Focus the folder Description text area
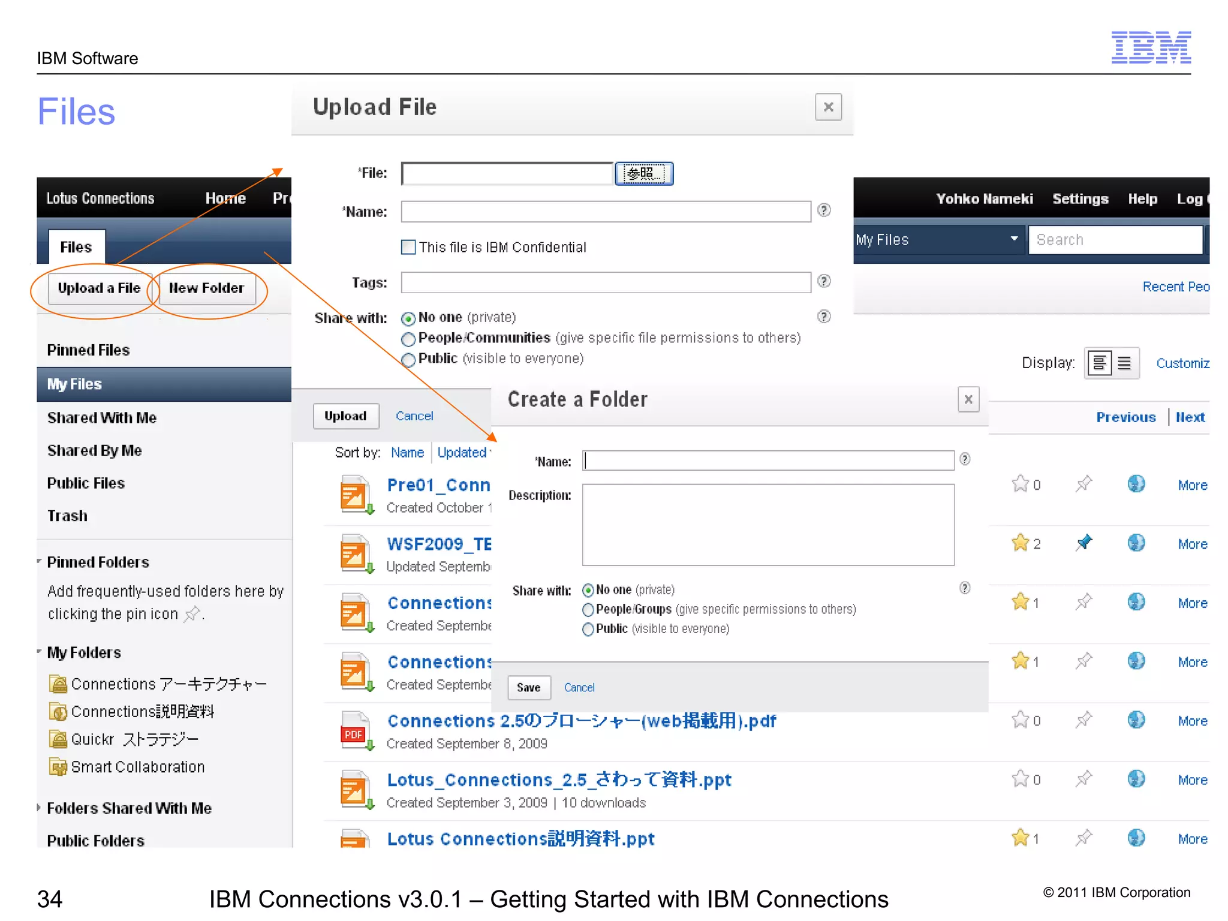 768,525
